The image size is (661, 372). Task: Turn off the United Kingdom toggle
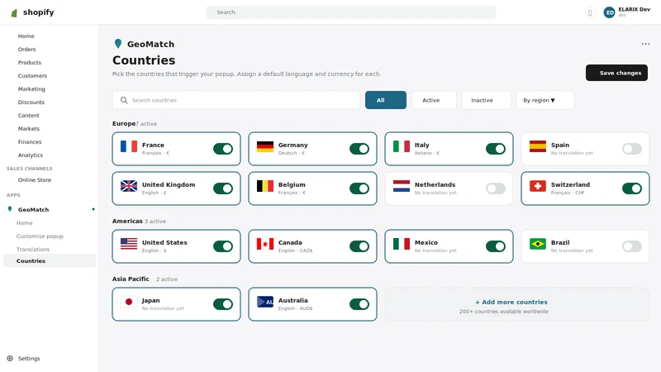[x=223, y=188]
